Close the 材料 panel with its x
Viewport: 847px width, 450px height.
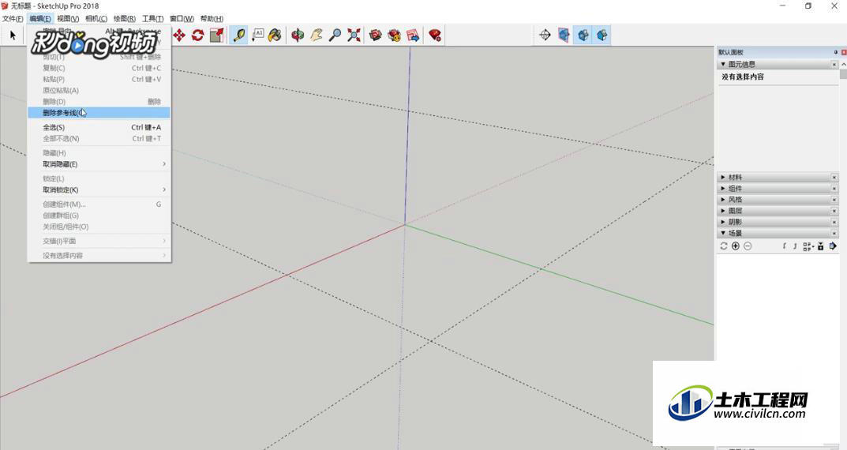834,177
